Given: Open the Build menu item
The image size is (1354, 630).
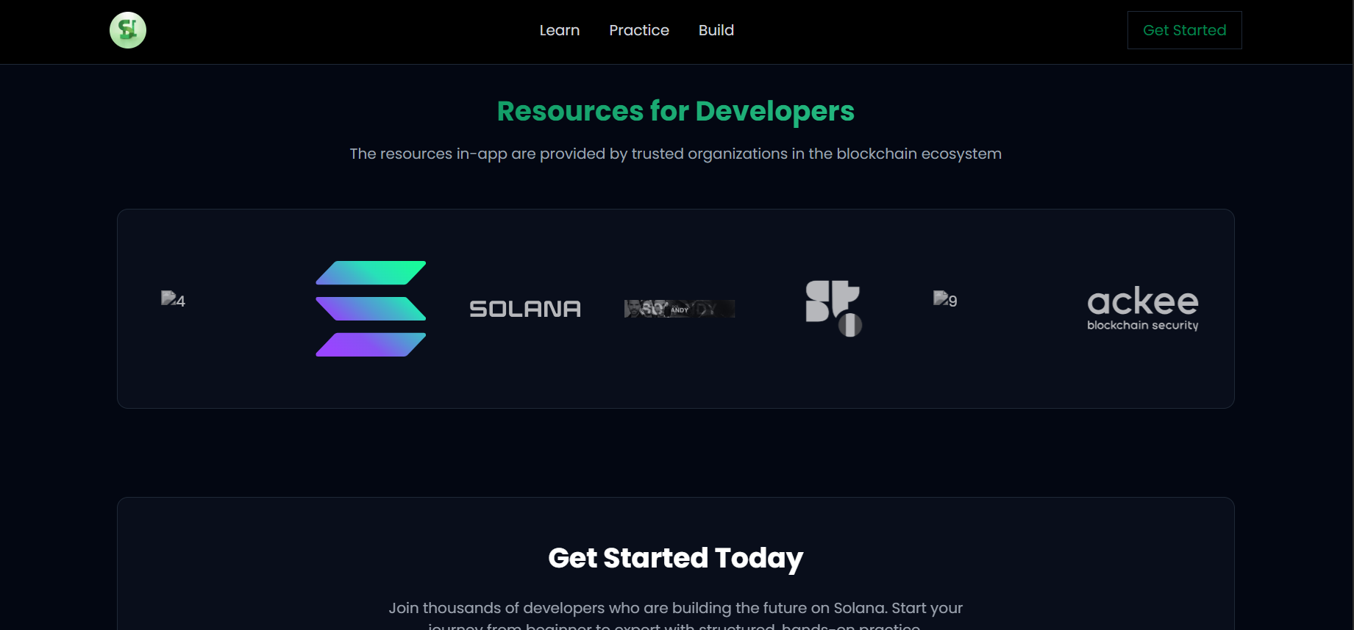Looking at the screenshot, I should tap(716, 30).
